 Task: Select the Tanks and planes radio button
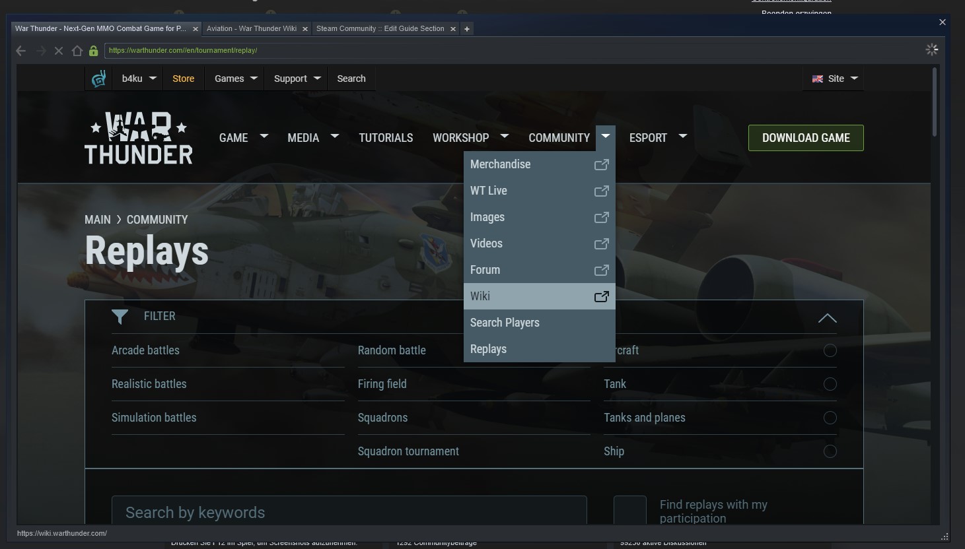(x=830, y=418)
